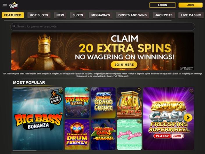Switch to the Hot Slots tab
205x154 pixels.
tap(39, 15)
